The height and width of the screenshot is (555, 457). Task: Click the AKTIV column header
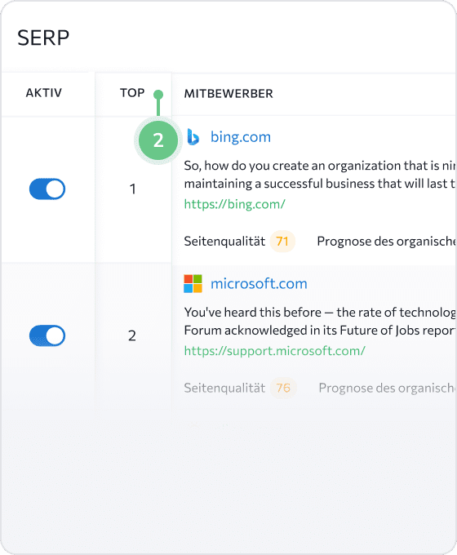coord(44,93)
